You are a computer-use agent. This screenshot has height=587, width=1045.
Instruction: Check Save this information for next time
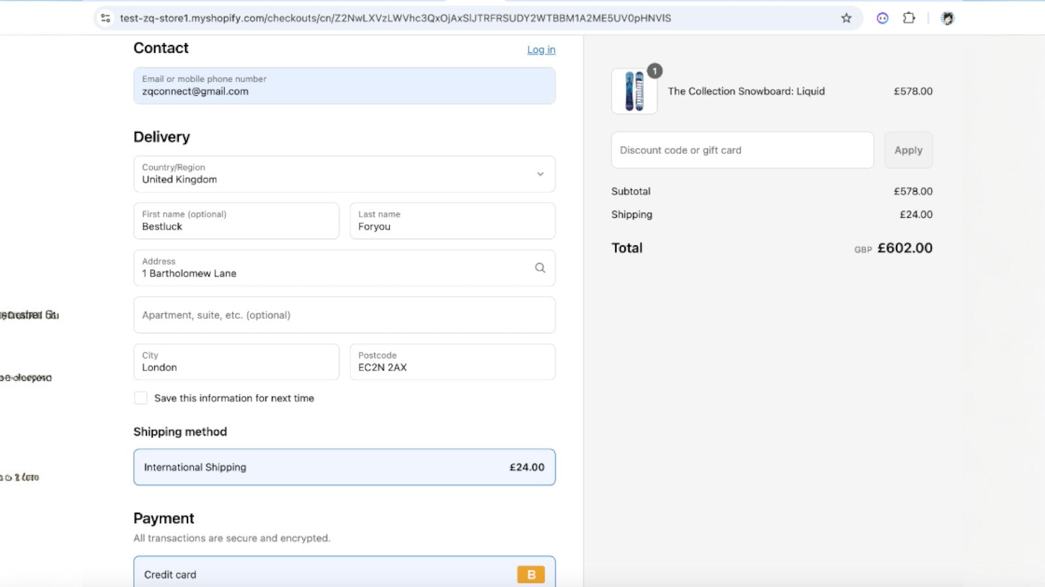pos(140,397)
